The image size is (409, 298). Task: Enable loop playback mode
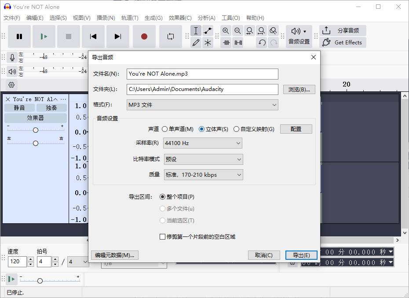(171, 37)
